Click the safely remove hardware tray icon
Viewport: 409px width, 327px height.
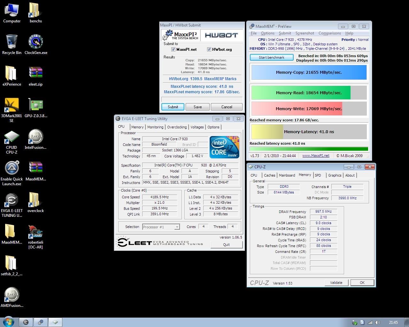click(x=354, y=323)
